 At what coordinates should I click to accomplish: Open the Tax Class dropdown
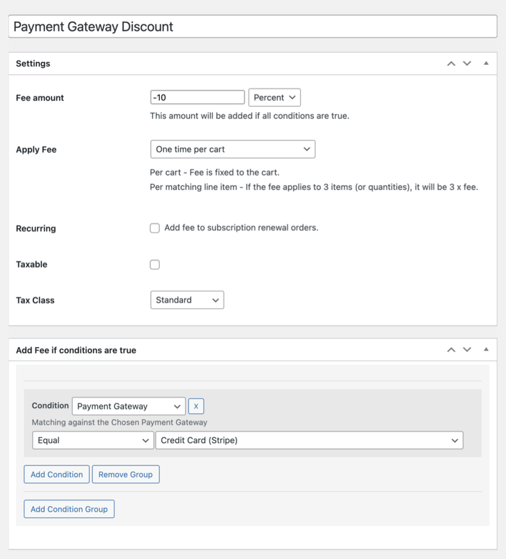click(x=187, y=300)
